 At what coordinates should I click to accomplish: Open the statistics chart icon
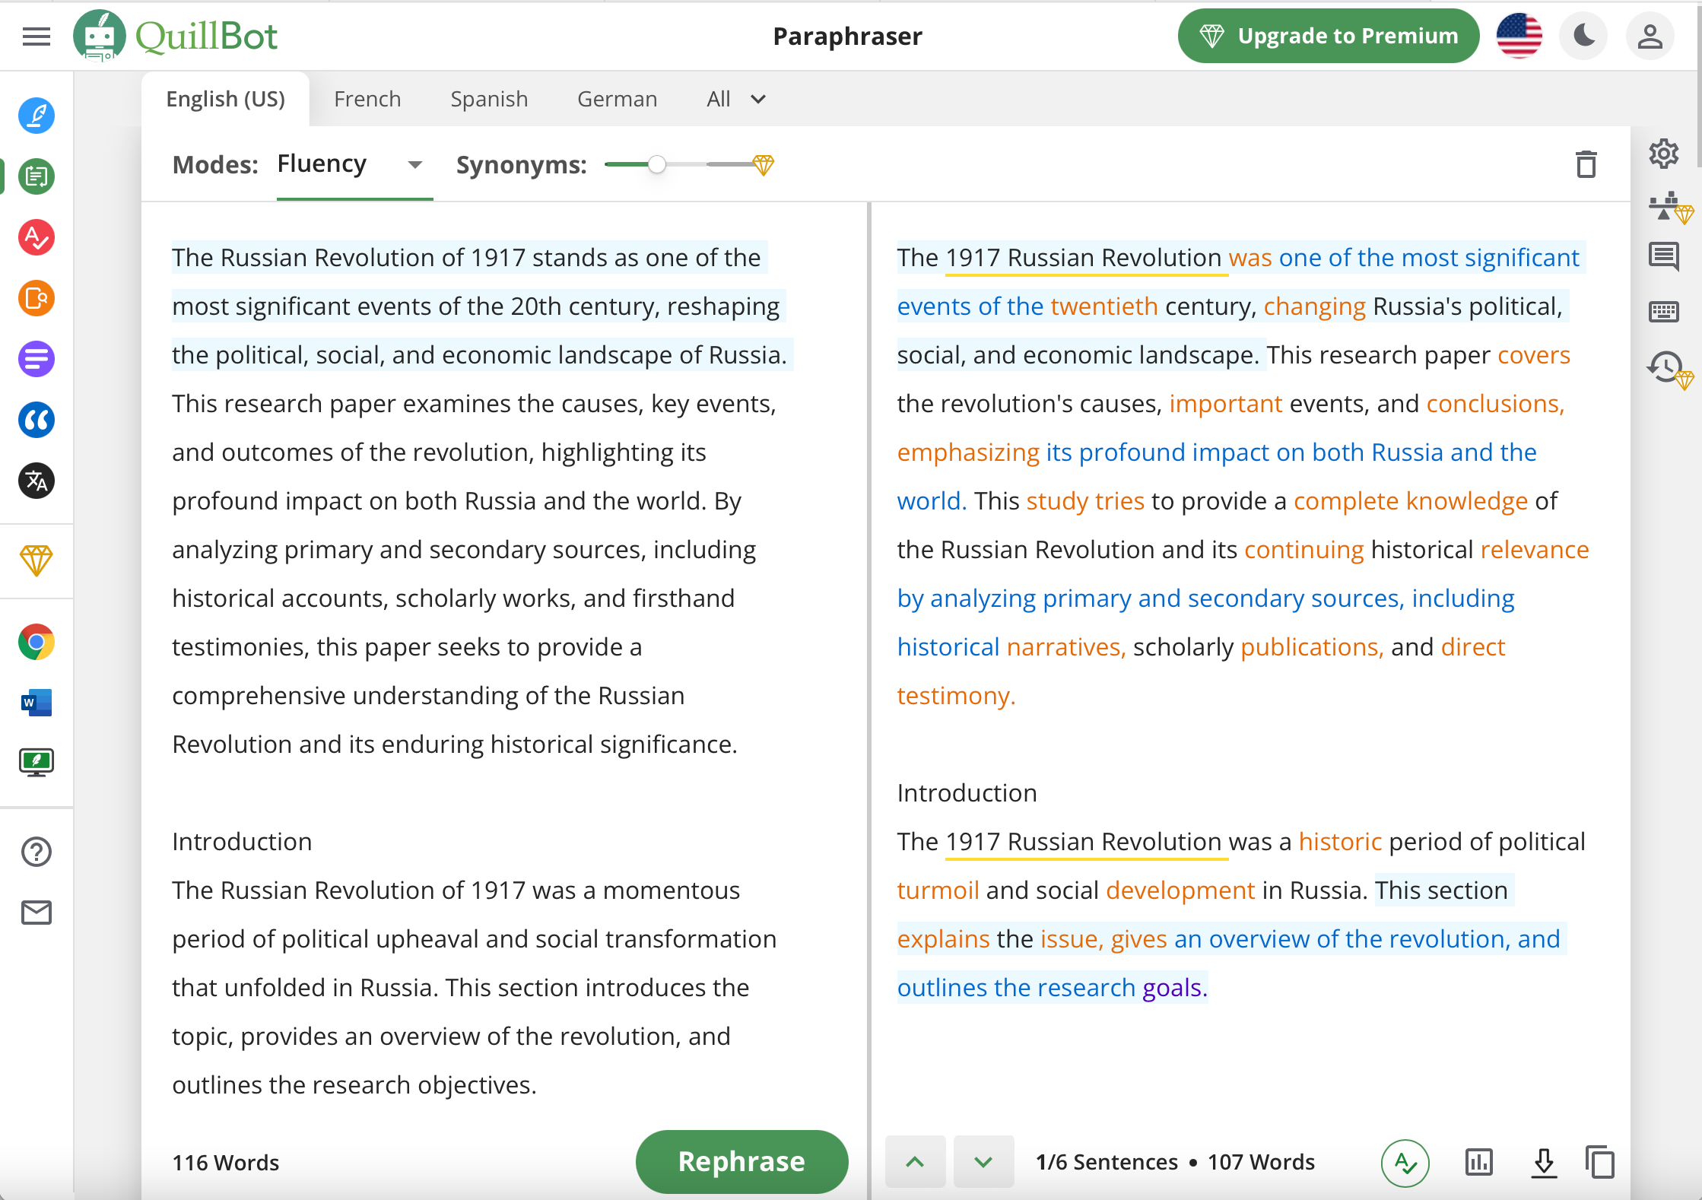1478,1162
